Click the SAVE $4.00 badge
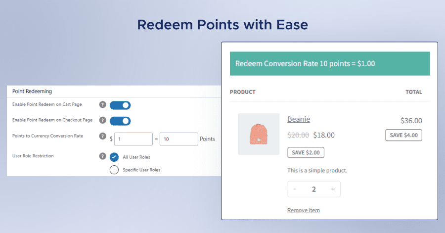This screenshot has width=445, height=233. [403, 135]
